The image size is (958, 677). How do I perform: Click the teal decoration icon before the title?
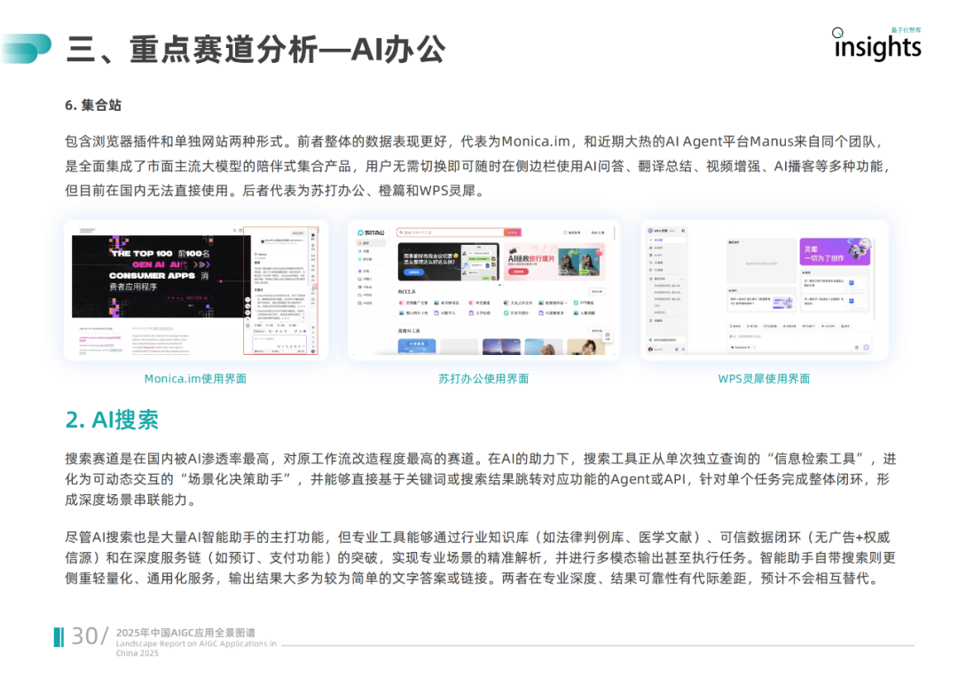pos(27,48)
